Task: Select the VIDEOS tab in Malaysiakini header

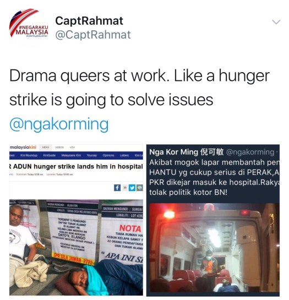Action: pyautogui.click(x=59, y=148)
